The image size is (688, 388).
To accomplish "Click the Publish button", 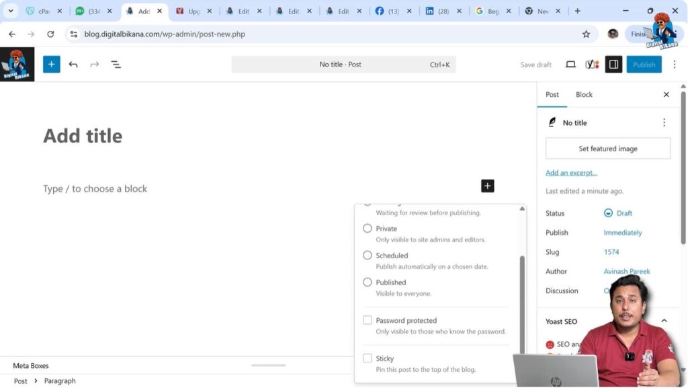I will (644, 65).
